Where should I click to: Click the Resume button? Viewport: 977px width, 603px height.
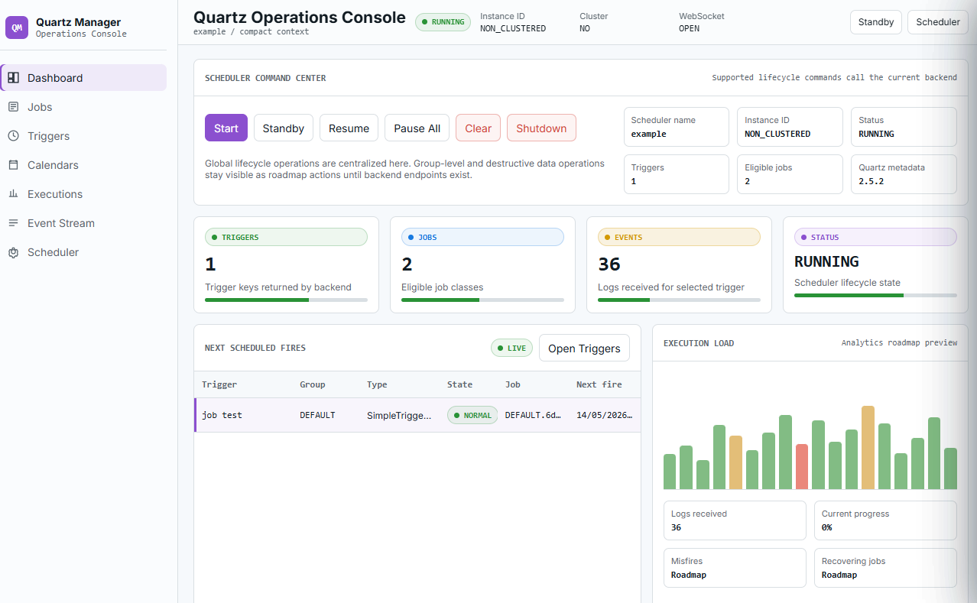click(349, 128)
